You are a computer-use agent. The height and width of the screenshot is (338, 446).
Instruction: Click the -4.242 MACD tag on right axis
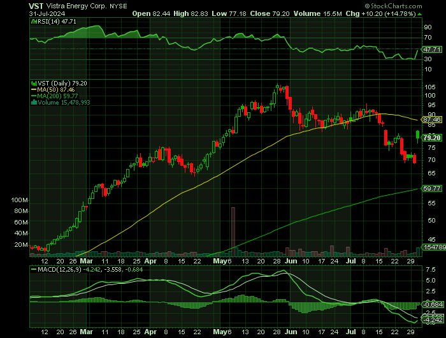click(433, 320)
